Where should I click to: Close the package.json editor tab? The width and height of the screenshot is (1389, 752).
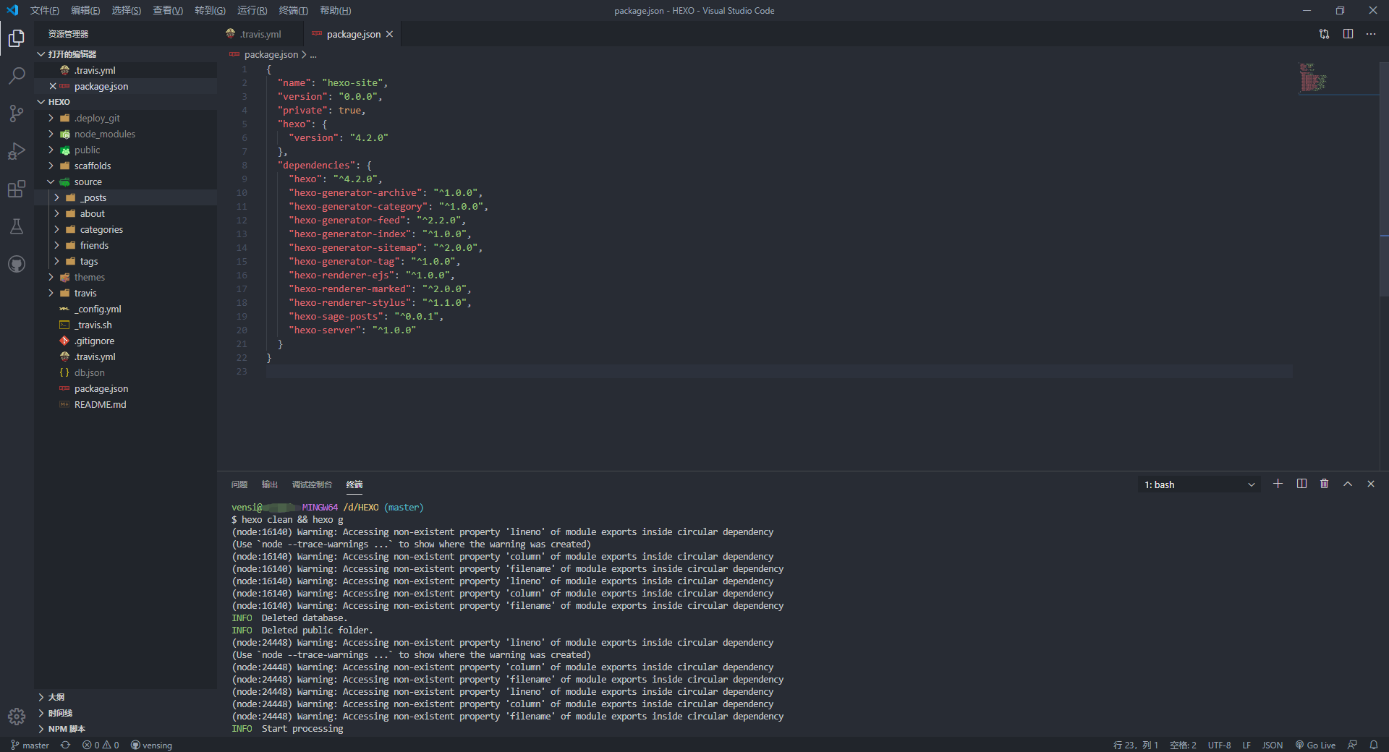pos(389,34)
